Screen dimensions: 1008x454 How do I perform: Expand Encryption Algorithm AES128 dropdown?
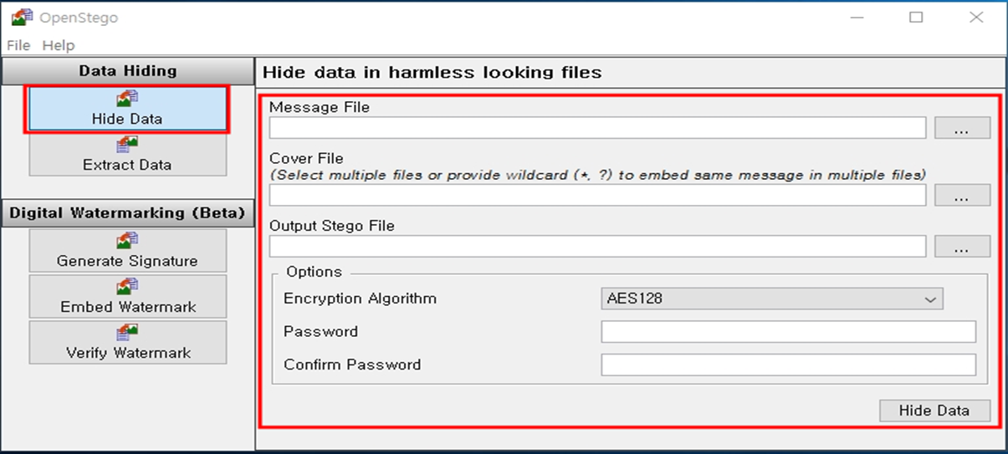(x=772, y=298)
